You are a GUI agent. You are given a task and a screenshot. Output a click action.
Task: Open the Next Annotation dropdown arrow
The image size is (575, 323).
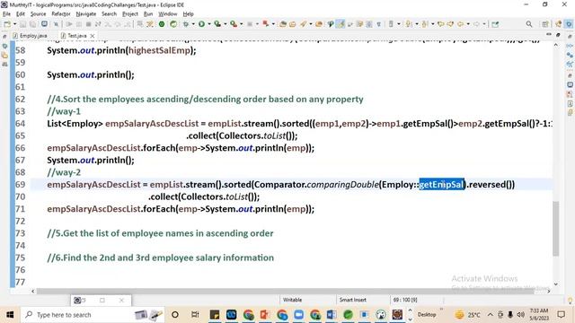point(417,24)
